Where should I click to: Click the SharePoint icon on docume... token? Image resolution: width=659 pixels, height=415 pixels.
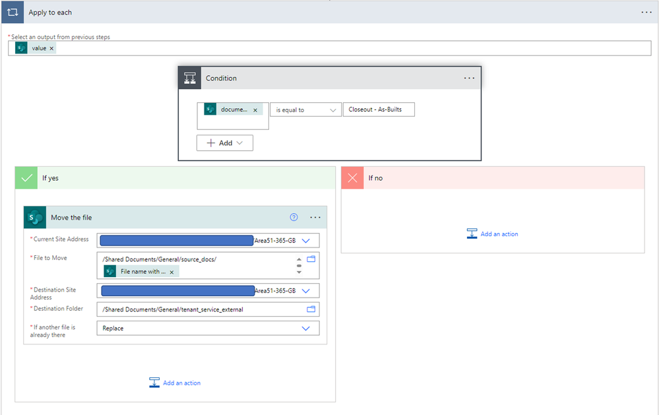click(x=210, y=110)
